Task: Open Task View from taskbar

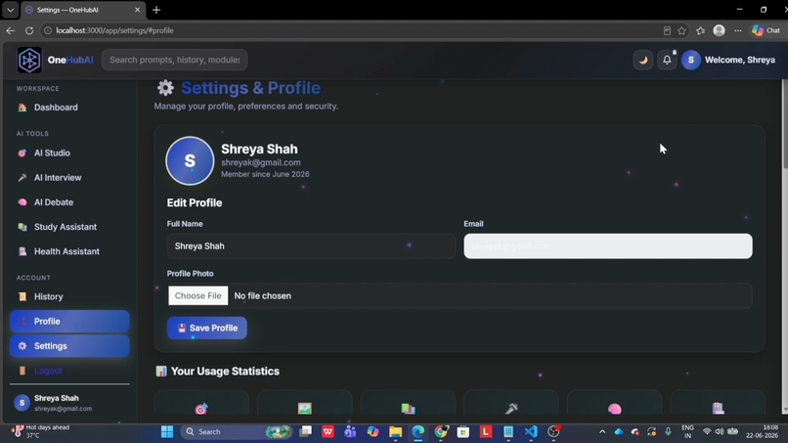Action: [x=305, y=431]
